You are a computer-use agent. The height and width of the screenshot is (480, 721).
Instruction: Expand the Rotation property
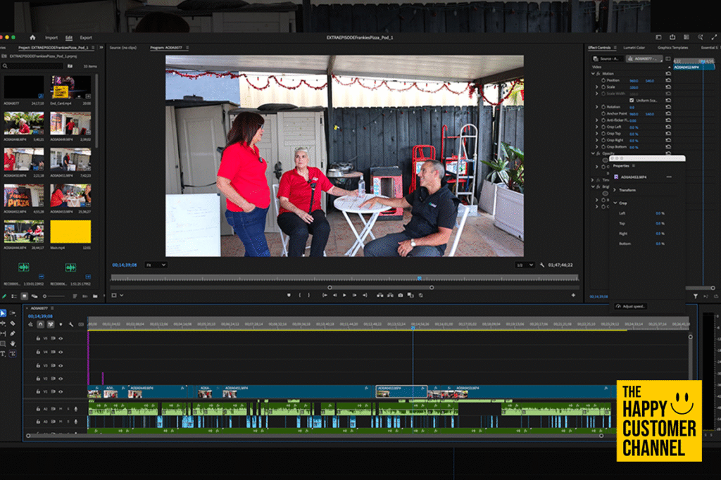597,107
